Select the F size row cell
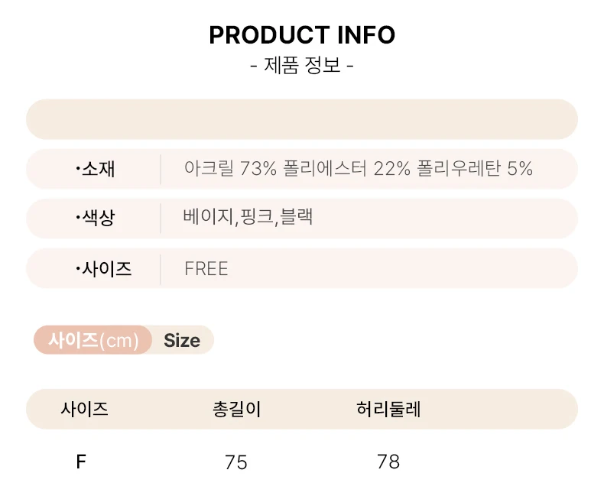The height and width of the screenshot is (499, 604). [x=81, y=462]
